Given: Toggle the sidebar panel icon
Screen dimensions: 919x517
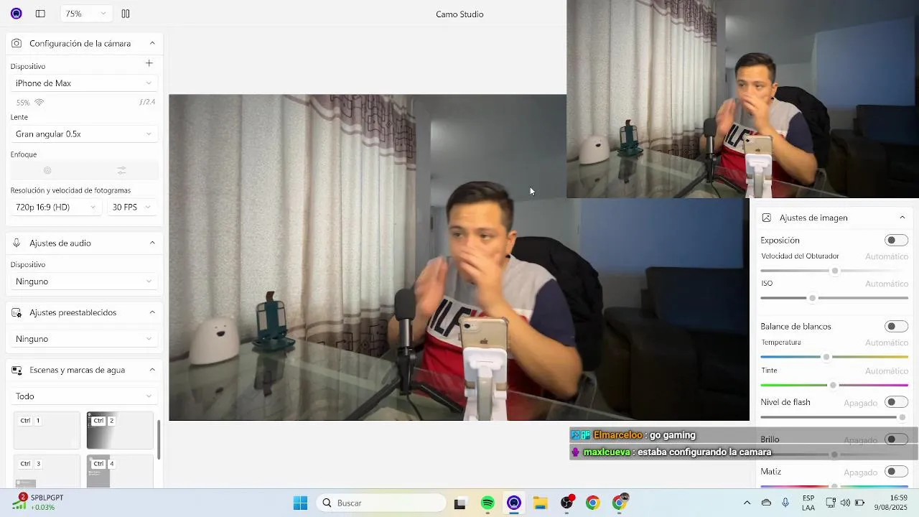Looking at the screenshot, I should point(40,14).
